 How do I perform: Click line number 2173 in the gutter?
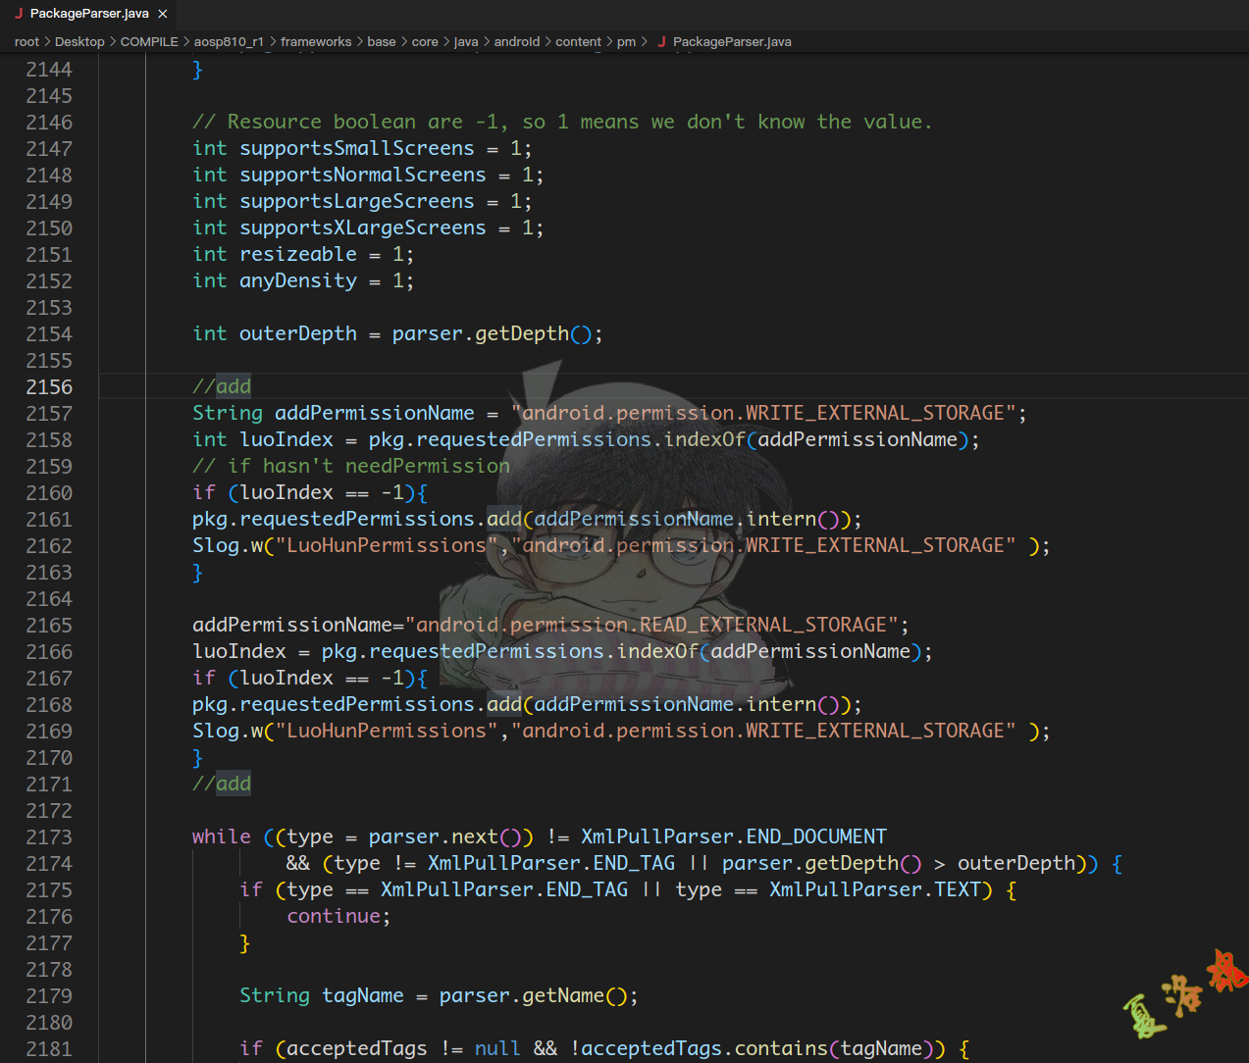click(49, 837)
